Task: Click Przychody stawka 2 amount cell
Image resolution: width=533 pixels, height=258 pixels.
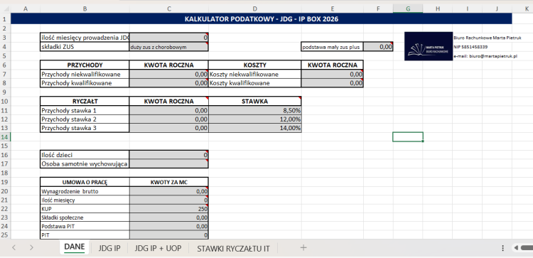Action: (169, 119)
